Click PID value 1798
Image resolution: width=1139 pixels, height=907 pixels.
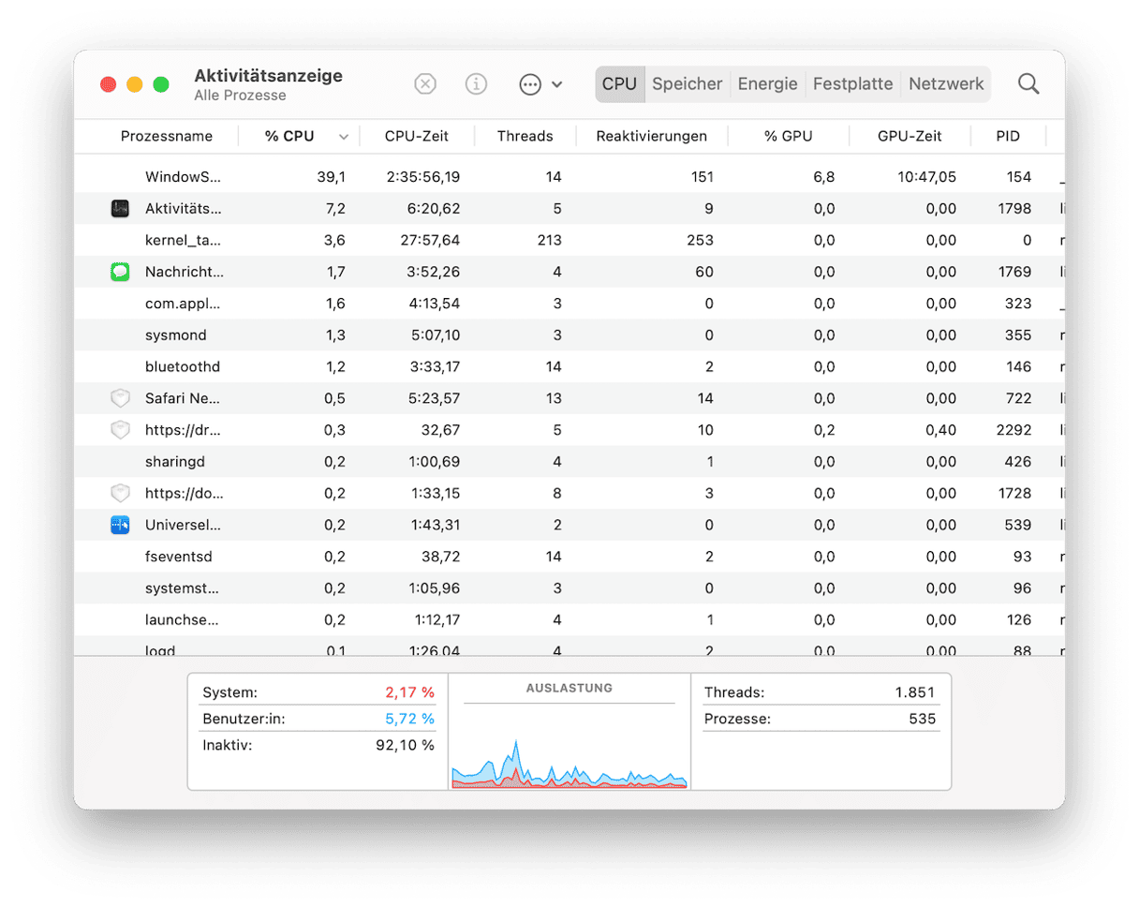coord(1014,208)
